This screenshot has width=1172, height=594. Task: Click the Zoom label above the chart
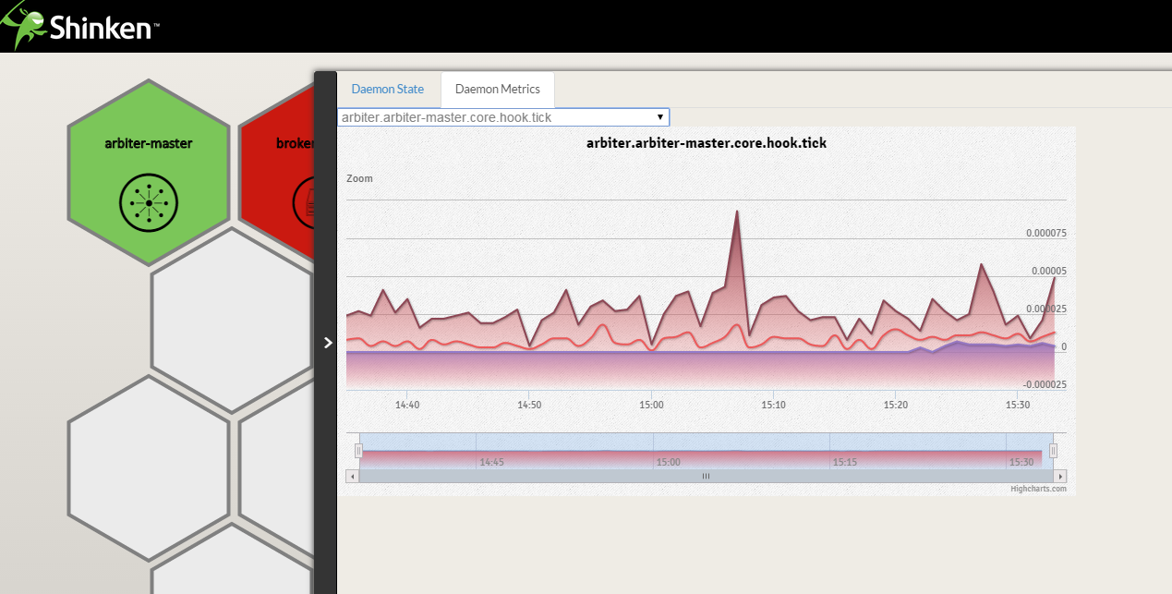click(x=360, y=178)
